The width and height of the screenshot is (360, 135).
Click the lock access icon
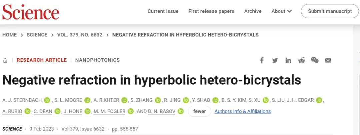click(5, 60)
